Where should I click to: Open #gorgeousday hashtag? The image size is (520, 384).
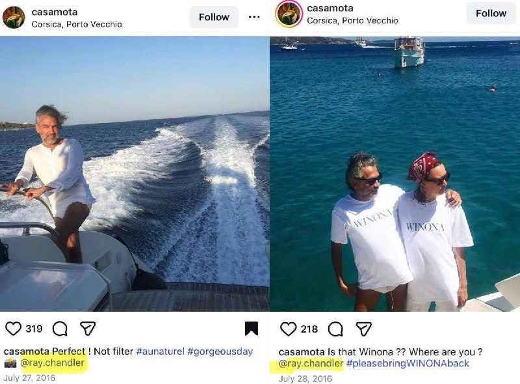pyautogui.click(x=220, y=351)
